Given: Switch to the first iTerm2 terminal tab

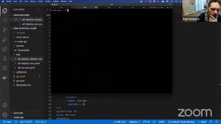Looking at the screenshot, I should click(x=63, y=7).
